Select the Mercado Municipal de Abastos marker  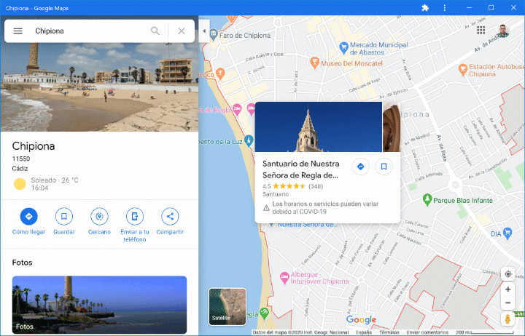(343, 48)
